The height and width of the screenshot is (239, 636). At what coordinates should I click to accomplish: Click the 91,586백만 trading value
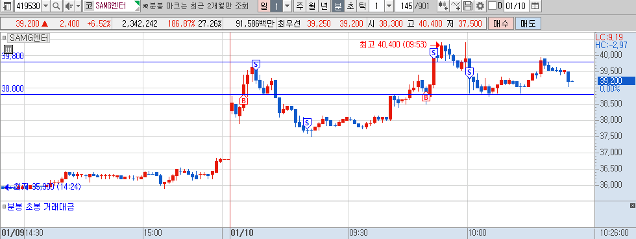(x=254, y=24)
